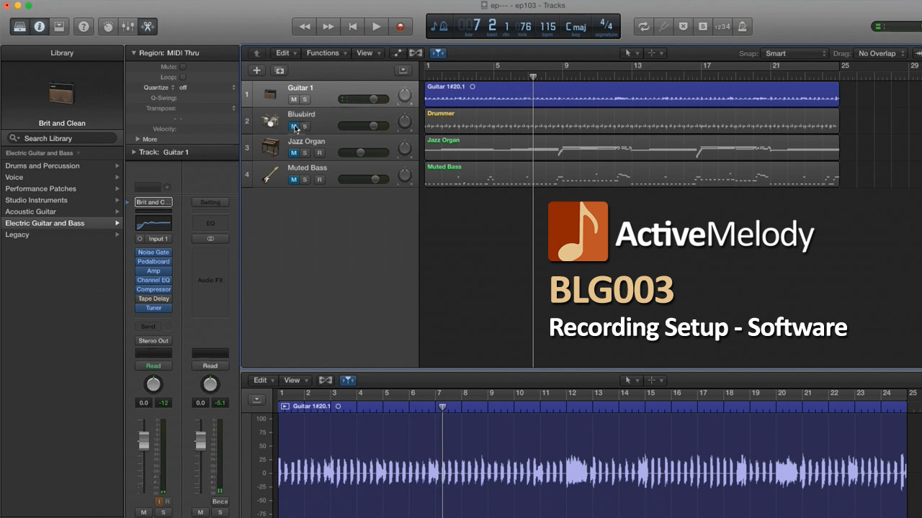This screenshot has width=922, height=518.
Task: Select Legacy library category
Action: [x=62, y=235]
